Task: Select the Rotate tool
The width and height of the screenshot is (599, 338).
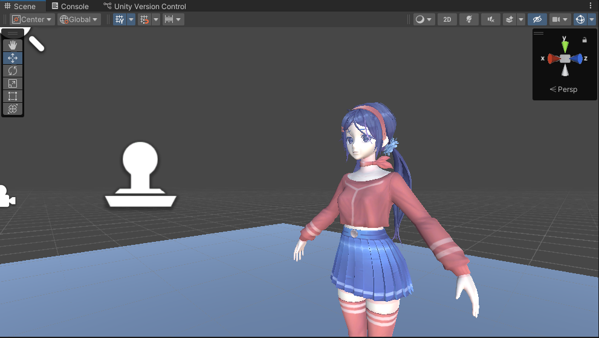Action: 13,71
